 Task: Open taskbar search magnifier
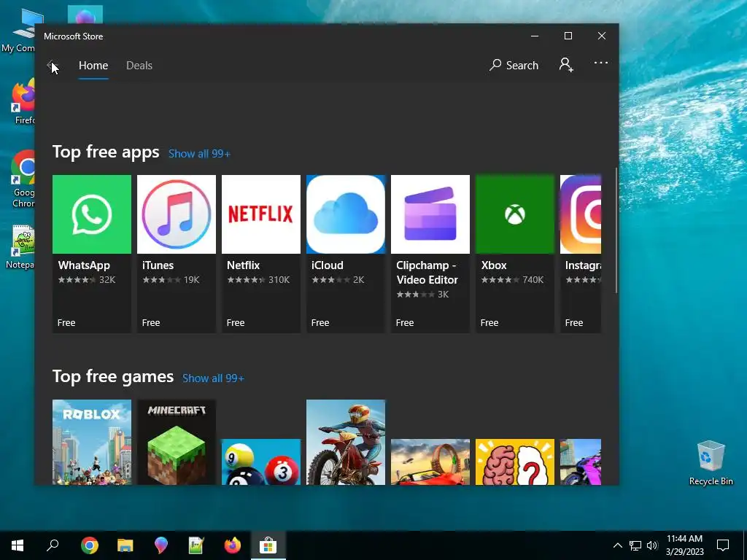[x=53, y=545]
